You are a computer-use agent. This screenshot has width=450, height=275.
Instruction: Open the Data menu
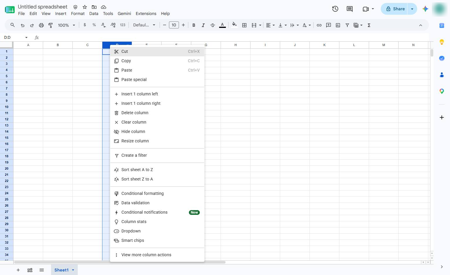[94, 14]
